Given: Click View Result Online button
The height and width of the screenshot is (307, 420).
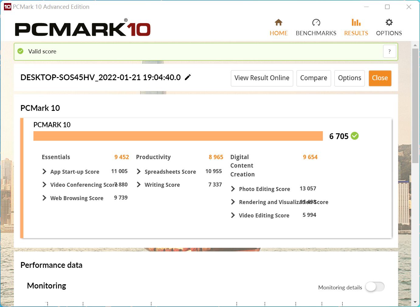Looking at the screenshot, I should 262,78.
